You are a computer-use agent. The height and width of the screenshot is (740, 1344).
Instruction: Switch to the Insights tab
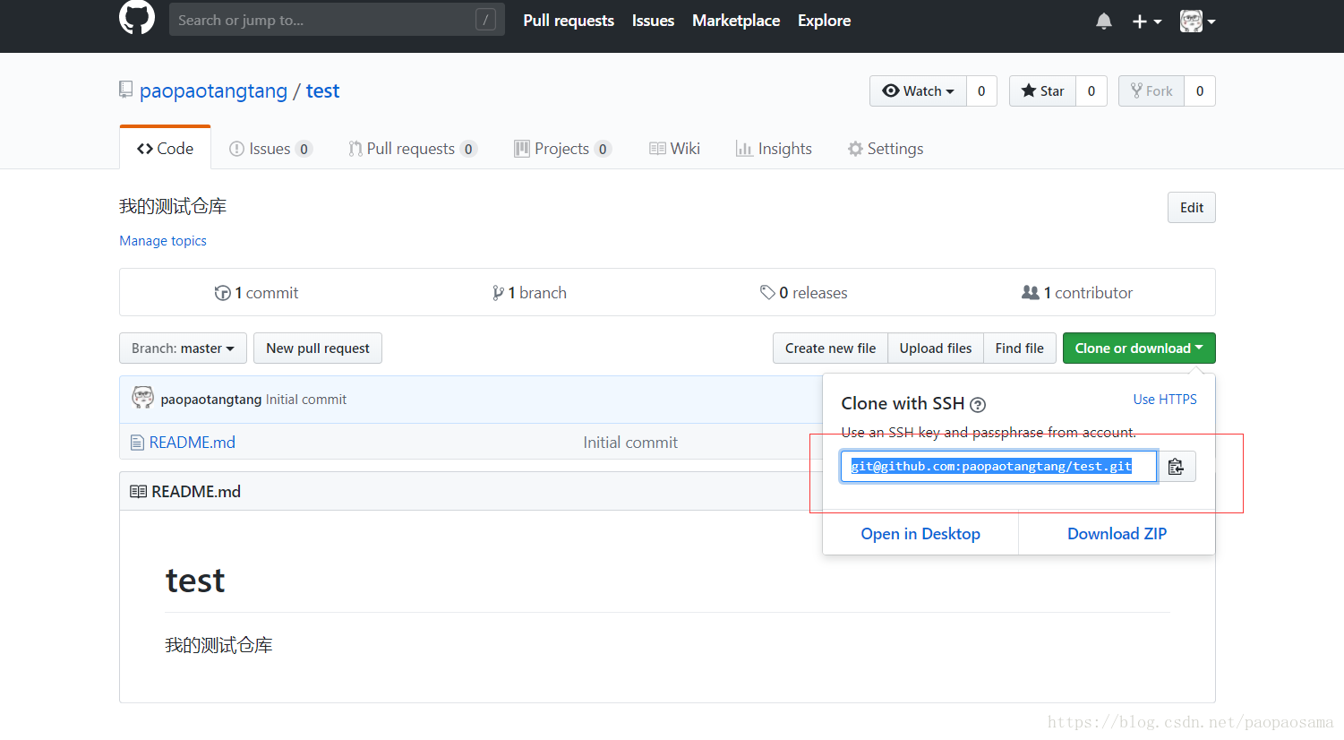[774, 149]
